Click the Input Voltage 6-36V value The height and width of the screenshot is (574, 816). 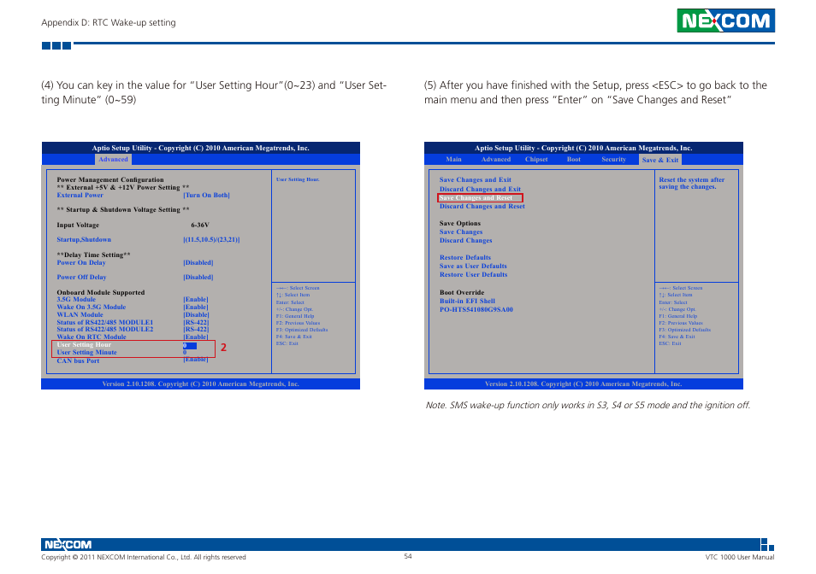[x=200, y=225]
